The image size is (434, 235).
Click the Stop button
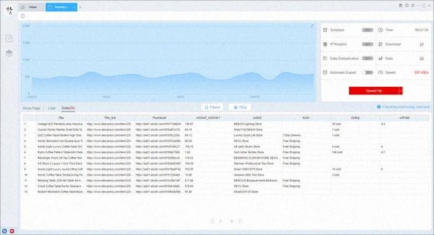(240, 107)
